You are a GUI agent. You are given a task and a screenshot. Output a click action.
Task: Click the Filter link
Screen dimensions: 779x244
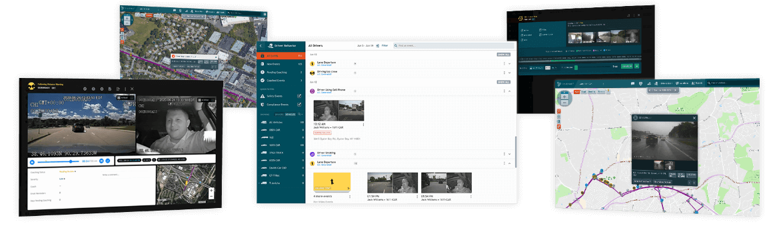pyautogui.click(x=385, y=45)
